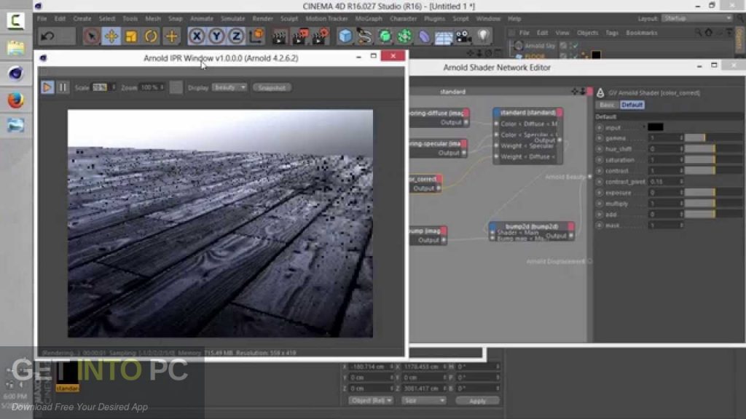Switch to Basic tab in shader attributes
746x419 pixels.
607,105
